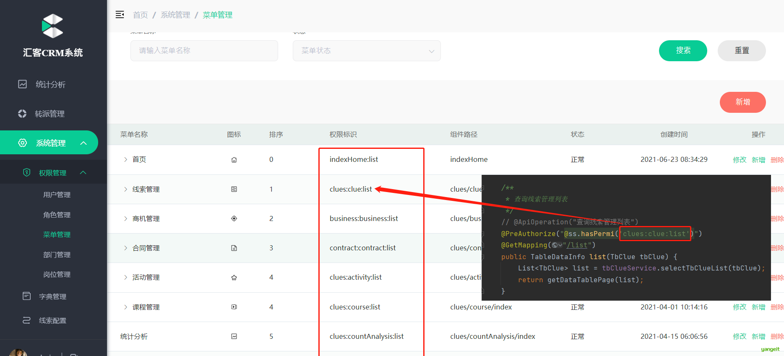The image size is (784, 356).
Task: Click the 重置 button
Action: tap(742, 51)
